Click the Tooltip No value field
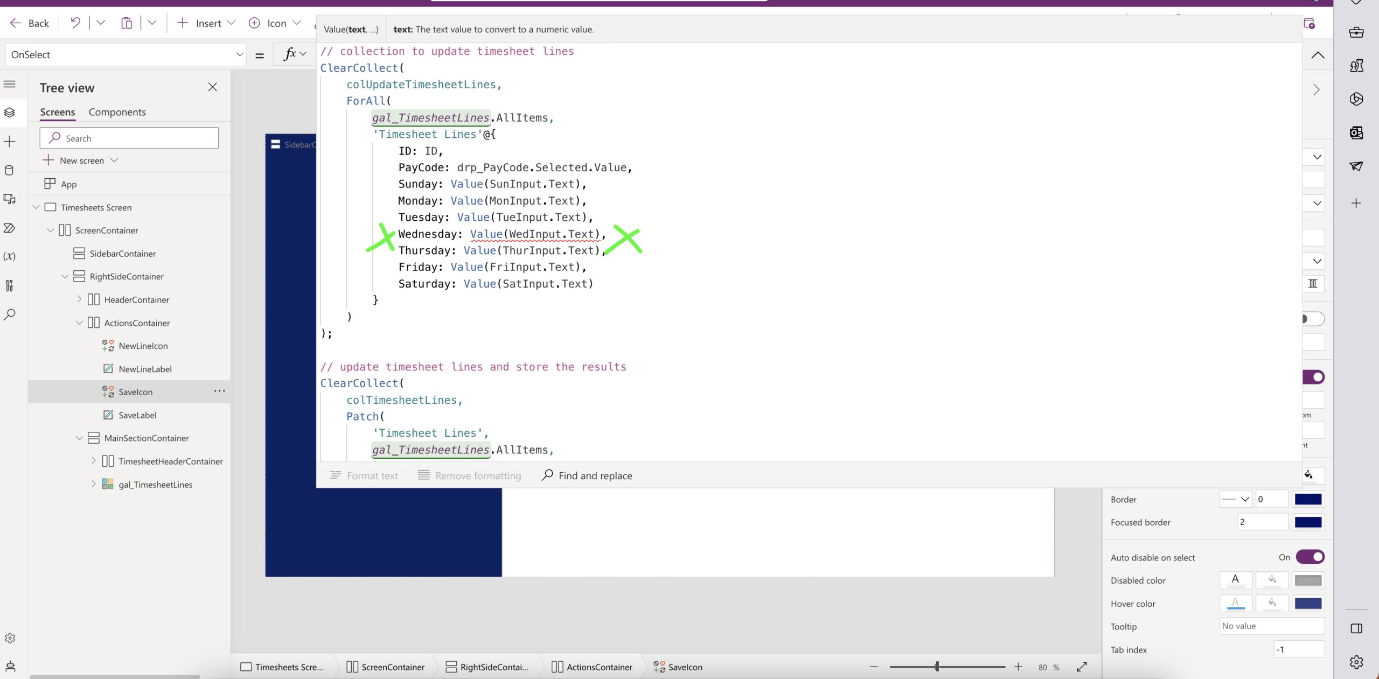1379x679 pixels. [1272, 626]
